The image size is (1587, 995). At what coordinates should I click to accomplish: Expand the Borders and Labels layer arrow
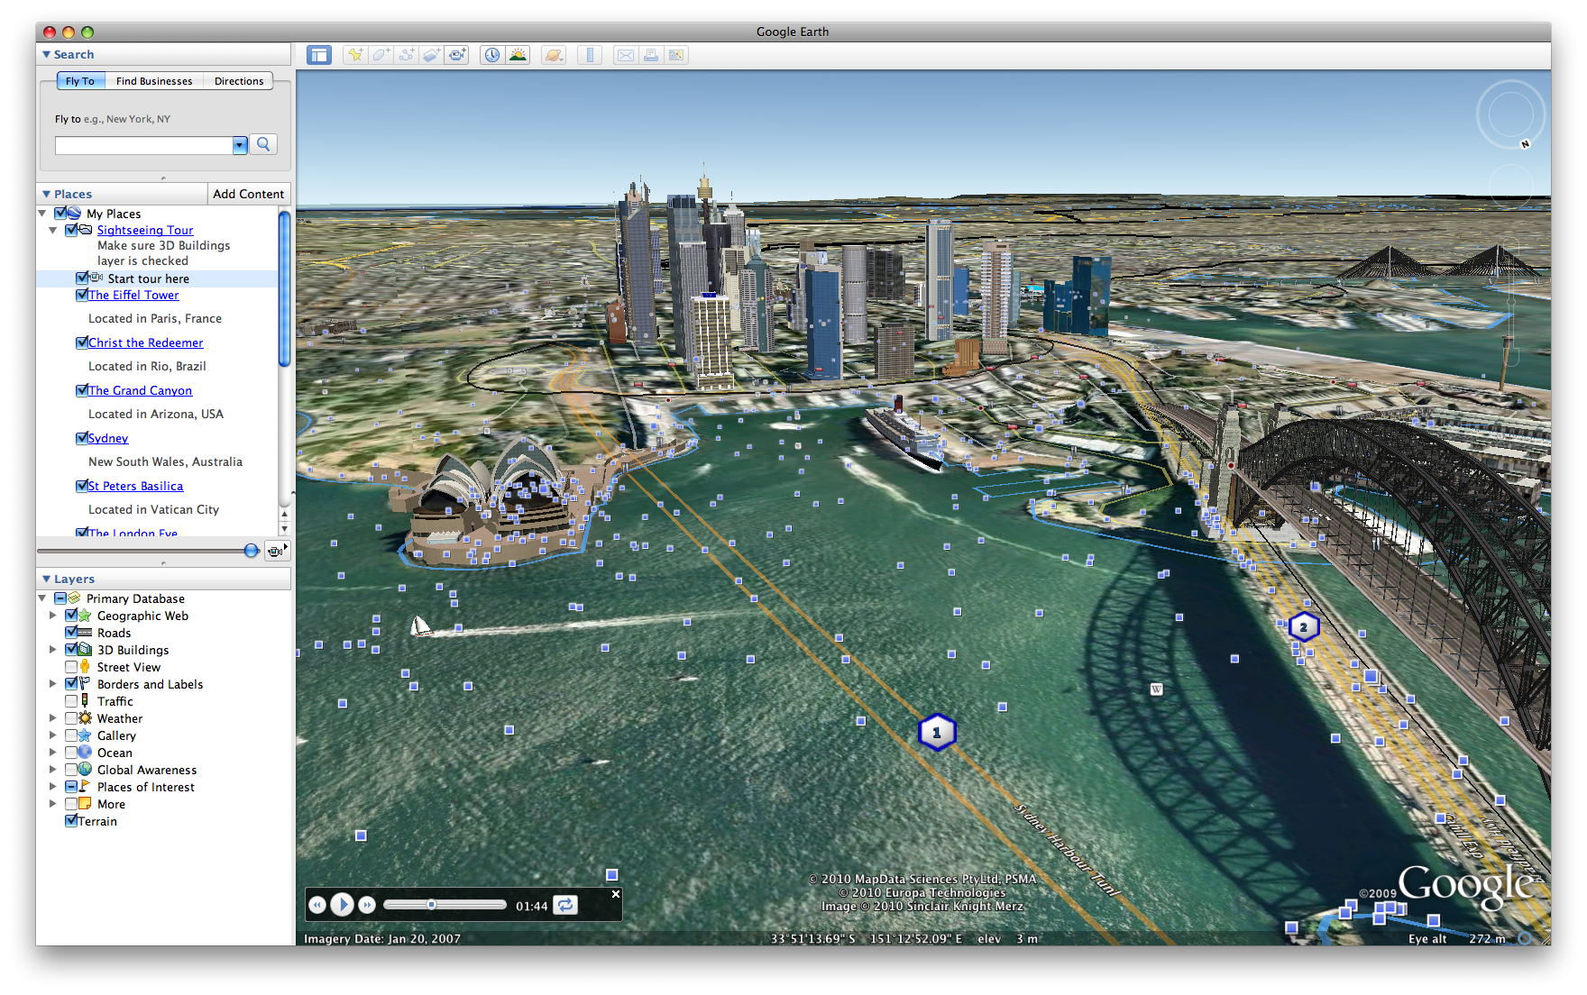click(53, 684)
